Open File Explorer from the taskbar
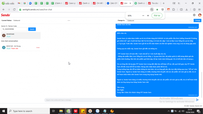 [x=61, y=111]
